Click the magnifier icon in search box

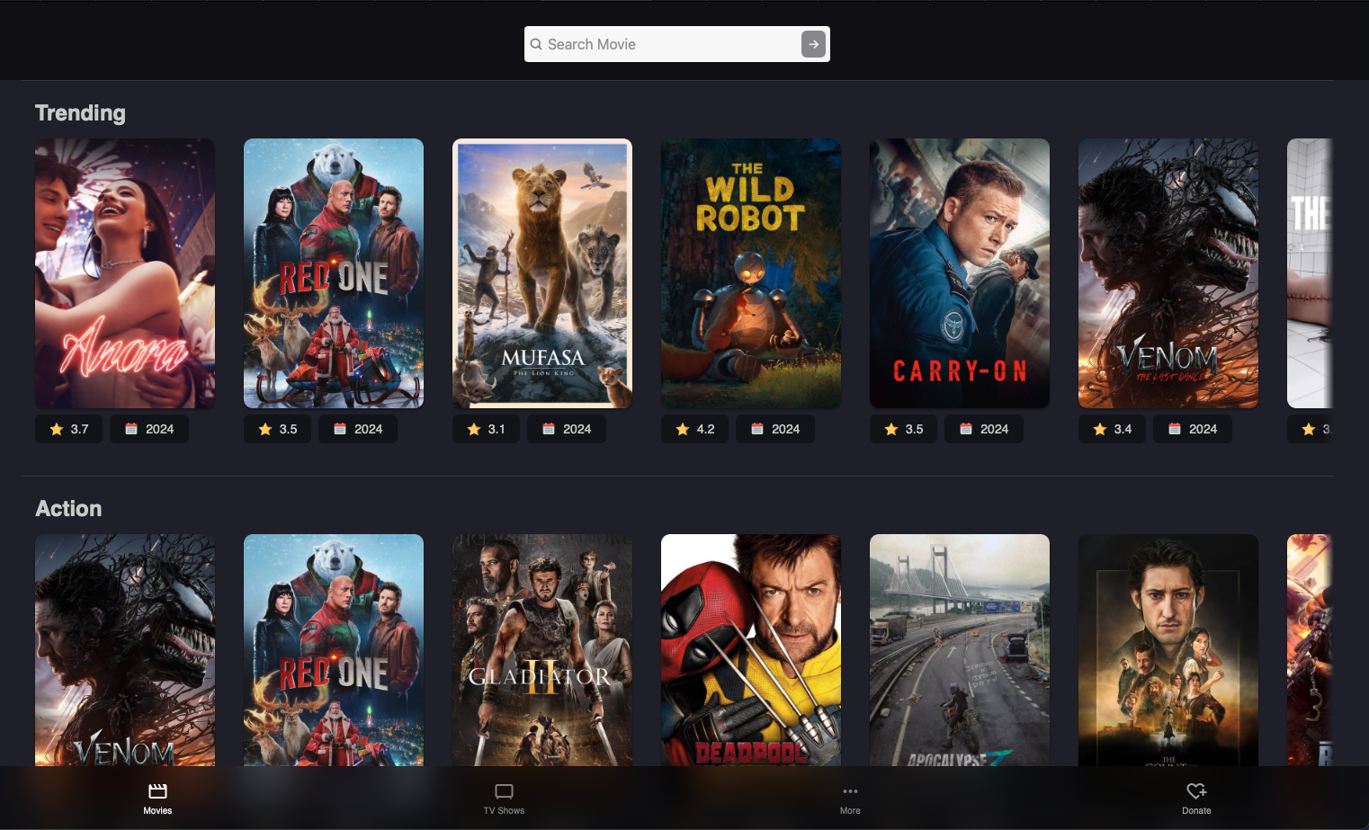point(536,44)
